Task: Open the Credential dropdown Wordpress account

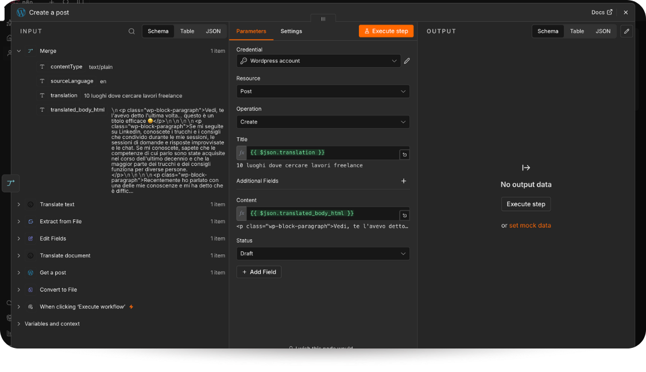Action: [x=319, y=61]
